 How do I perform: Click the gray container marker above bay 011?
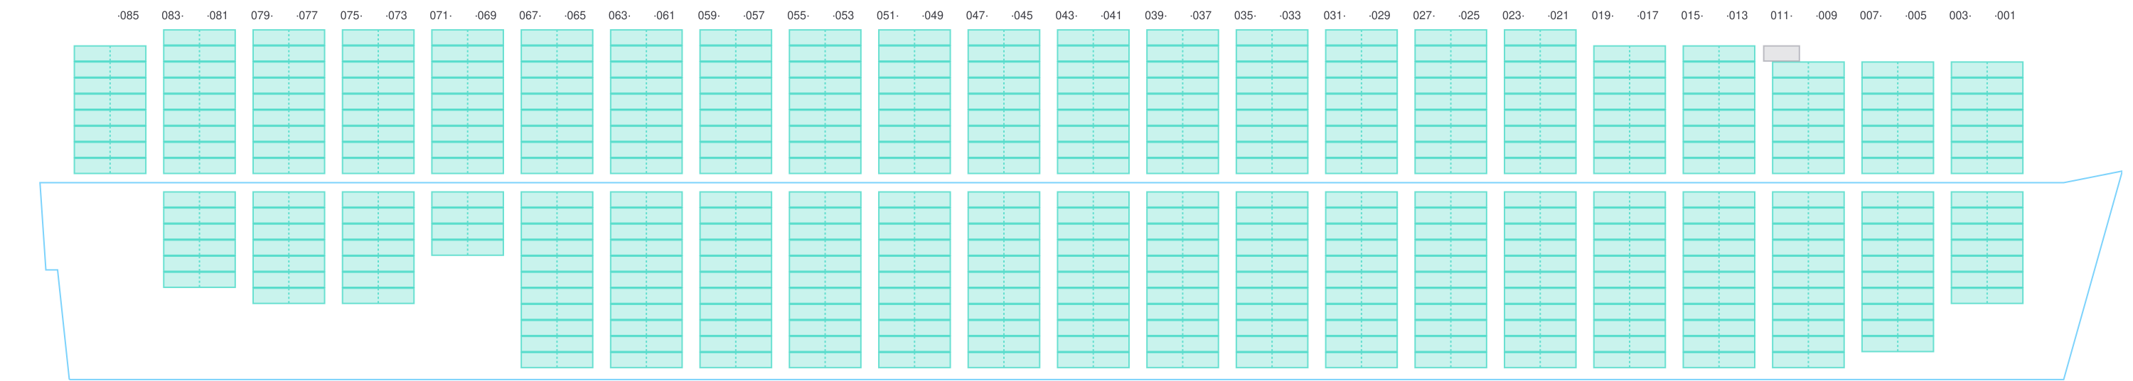click(x=1780, y=53)
